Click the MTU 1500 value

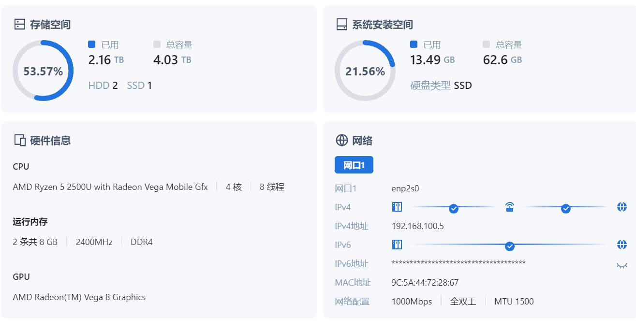click(514, 302)
